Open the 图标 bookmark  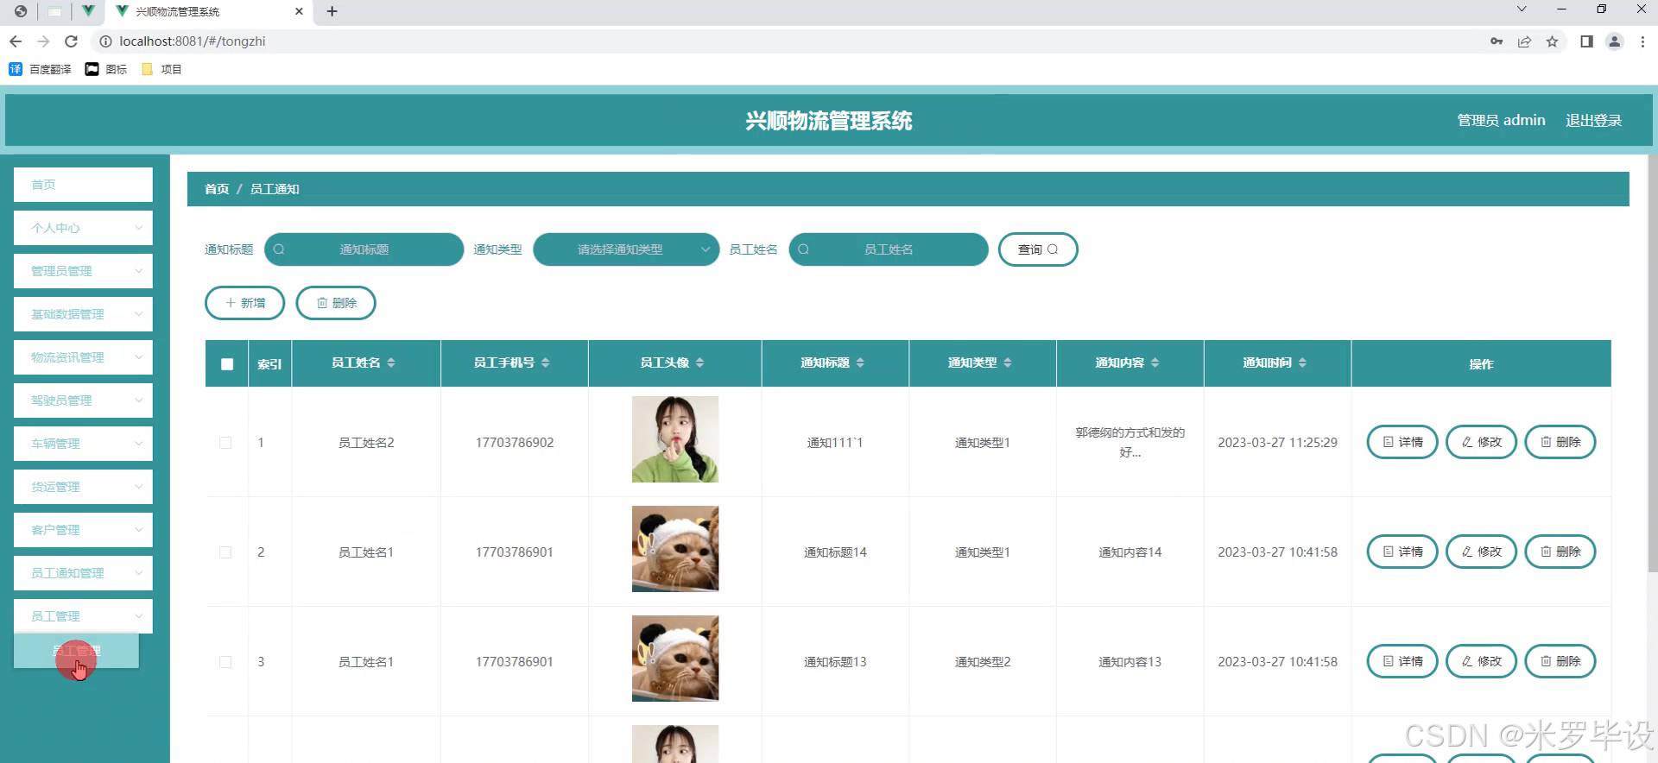point(106,69)
